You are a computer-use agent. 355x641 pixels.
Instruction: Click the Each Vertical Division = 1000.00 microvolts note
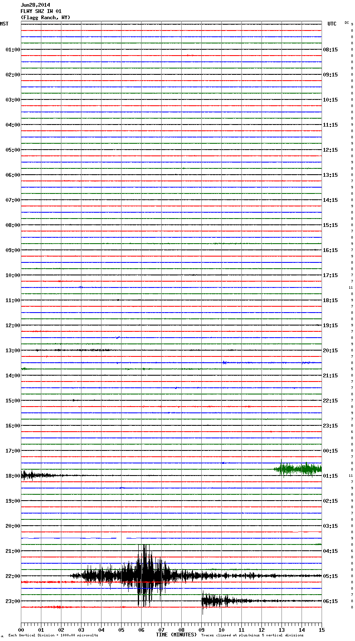click(x=53, y=635)
